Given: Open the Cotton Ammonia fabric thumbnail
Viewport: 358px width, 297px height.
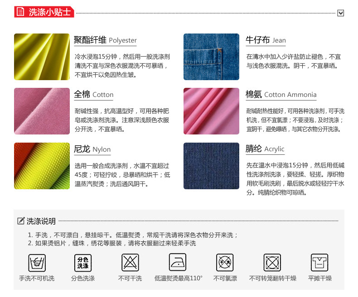Looking at the screenshot, I should 212,111.
